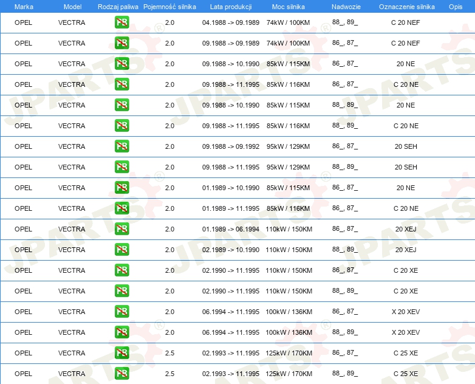This screenshot has height=384, width=475.
Task: Click the petrol icon in the 04.1988 row
Action: [x=121, y=22]
